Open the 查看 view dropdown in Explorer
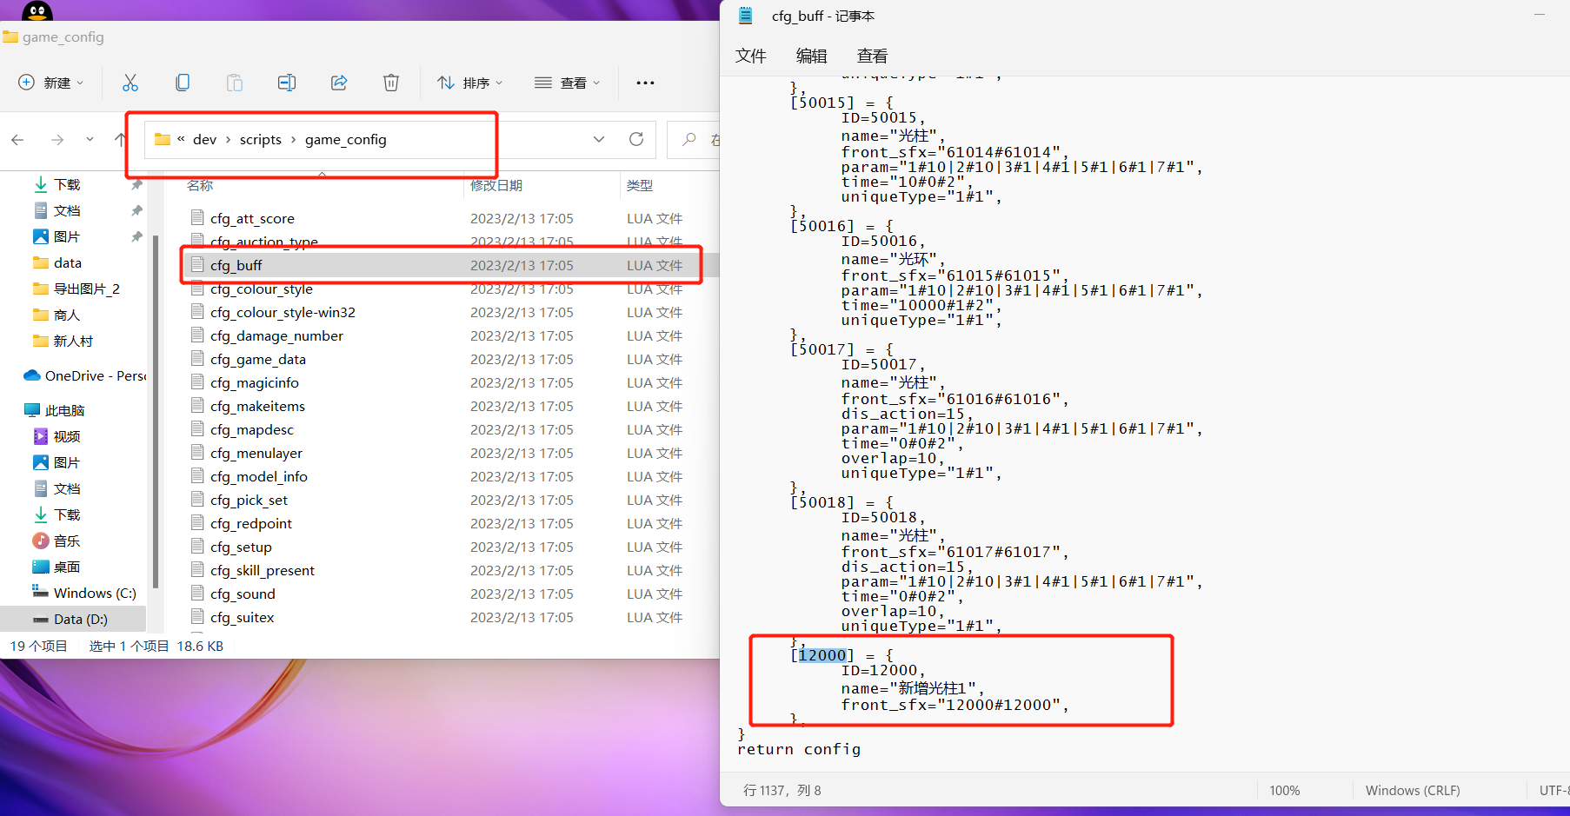This screenshot has width=1570, height=816. 568,83
